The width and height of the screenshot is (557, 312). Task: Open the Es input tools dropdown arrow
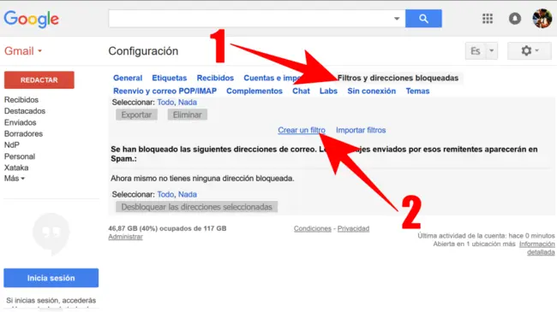tap(492, 50)
